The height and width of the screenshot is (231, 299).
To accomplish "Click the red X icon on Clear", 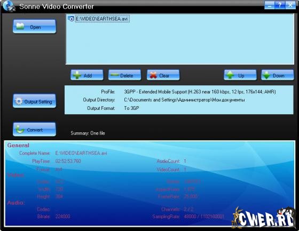I will pyautogui.click(x=153, y=75).
